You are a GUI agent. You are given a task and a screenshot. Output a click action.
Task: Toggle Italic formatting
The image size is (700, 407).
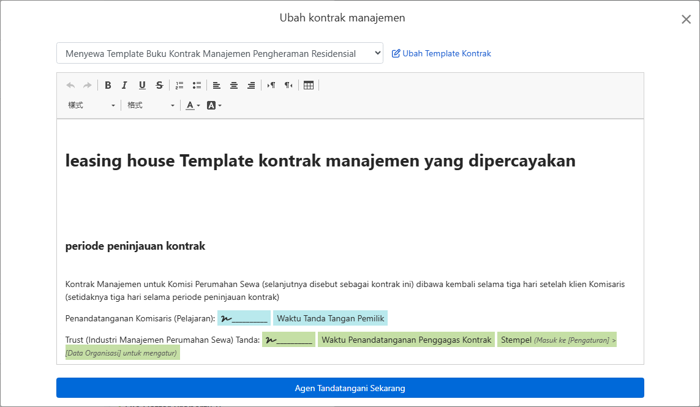124,85
